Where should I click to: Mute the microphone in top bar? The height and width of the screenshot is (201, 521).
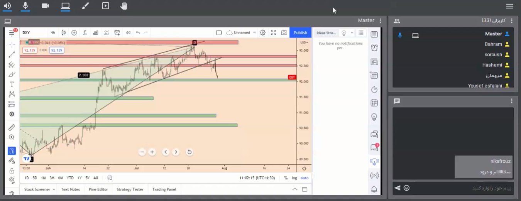tap(25, 6)
